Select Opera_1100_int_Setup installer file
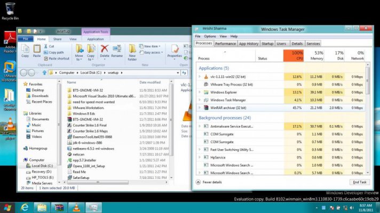 [86, 166]
